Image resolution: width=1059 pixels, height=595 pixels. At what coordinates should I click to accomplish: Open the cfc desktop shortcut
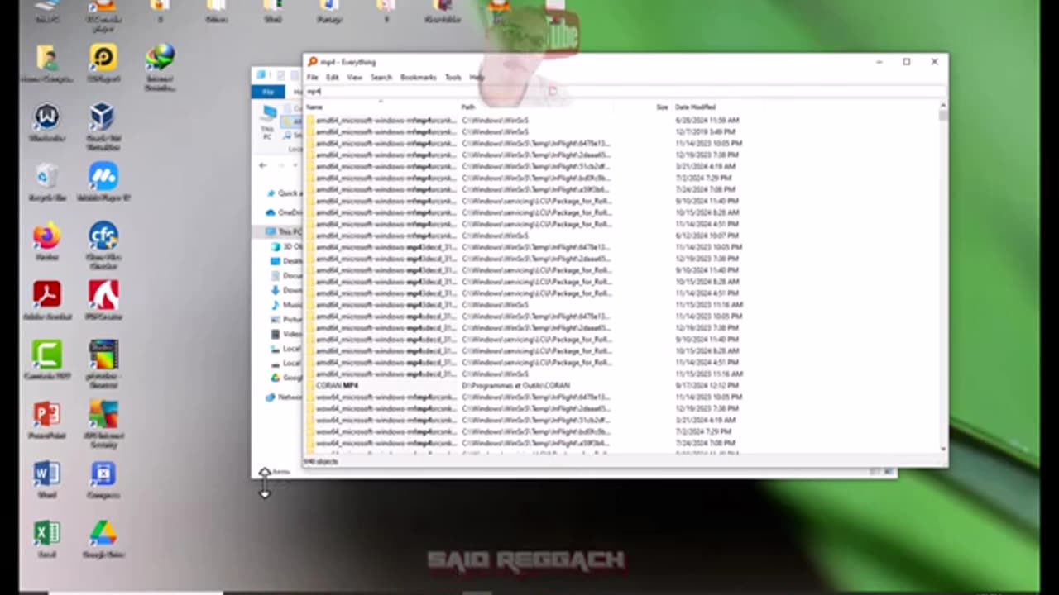[103, 245]
